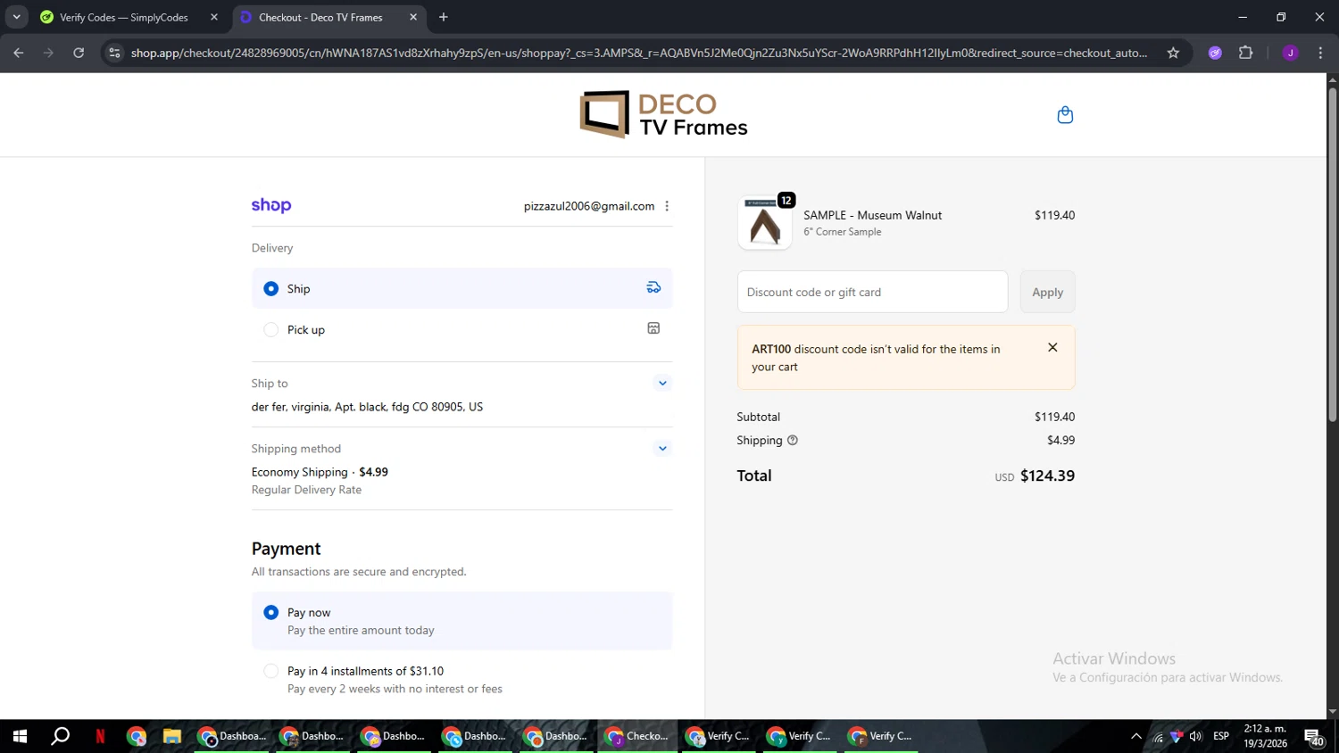This screenshot has height=753, width=1339.
Task: Open the tab search dropdown in Chrome
Action: click(16, 17)
